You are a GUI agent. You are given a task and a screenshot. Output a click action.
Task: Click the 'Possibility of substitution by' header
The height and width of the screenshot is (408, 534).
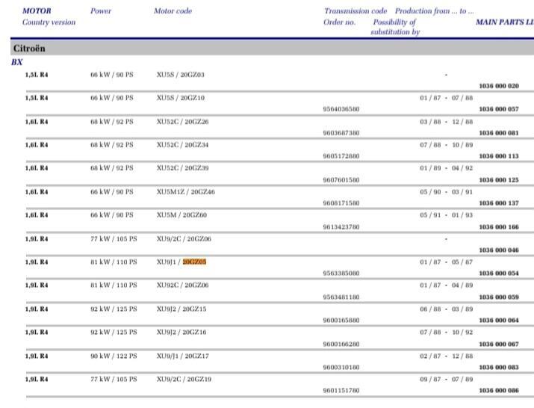click(x=395, y=27)
